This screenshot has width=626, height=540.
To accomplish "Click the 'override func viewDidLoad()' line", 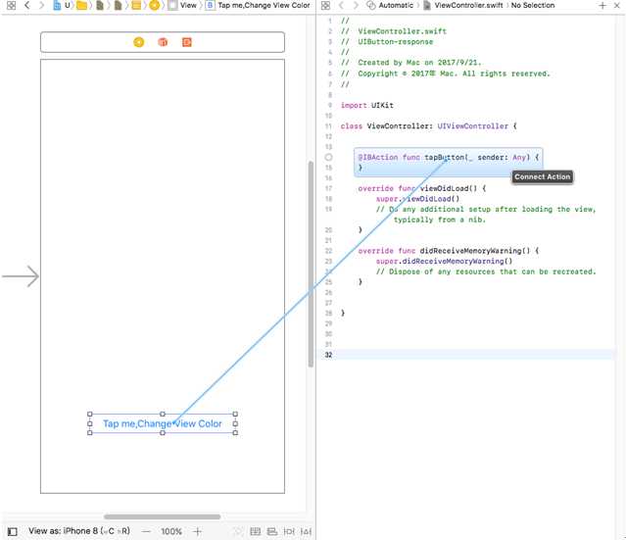I will point(422,188).
